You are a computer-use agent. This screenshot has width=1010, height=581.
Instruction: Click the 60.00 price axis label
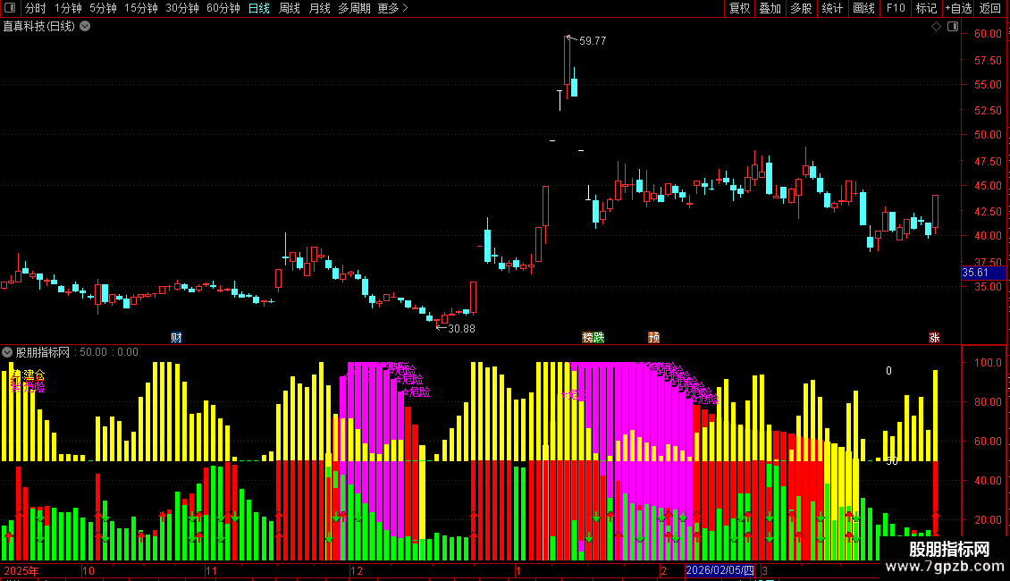[988, 34]
